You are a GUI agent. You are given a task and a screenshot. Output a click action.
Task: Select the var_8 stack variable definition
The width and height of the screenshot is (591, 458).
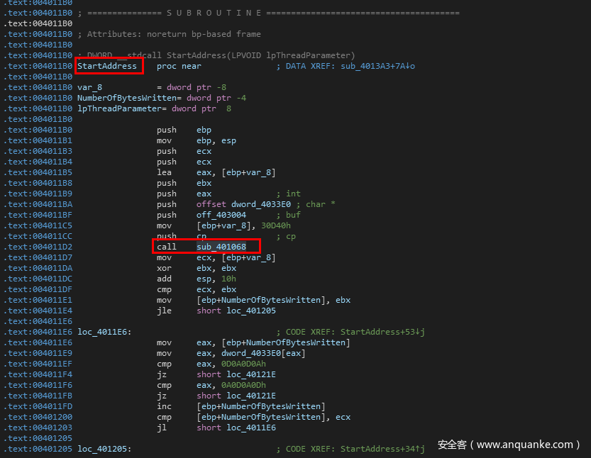click(x=90, y=87)
